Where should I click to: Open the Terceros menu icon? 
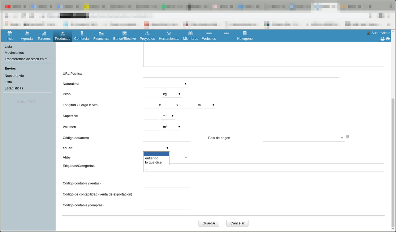point(44,33)
